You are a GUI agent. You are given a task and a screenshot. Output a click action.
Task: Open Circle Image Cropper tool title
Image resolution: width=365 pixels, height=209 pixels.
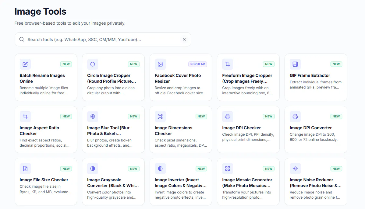(112, 78)
